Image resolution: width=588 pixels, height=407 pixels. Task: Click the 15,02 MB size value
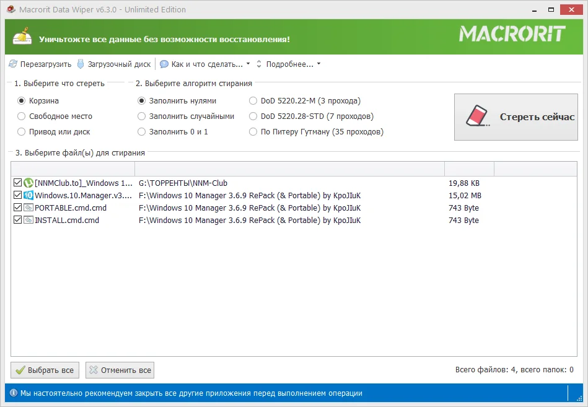[465, 196]
